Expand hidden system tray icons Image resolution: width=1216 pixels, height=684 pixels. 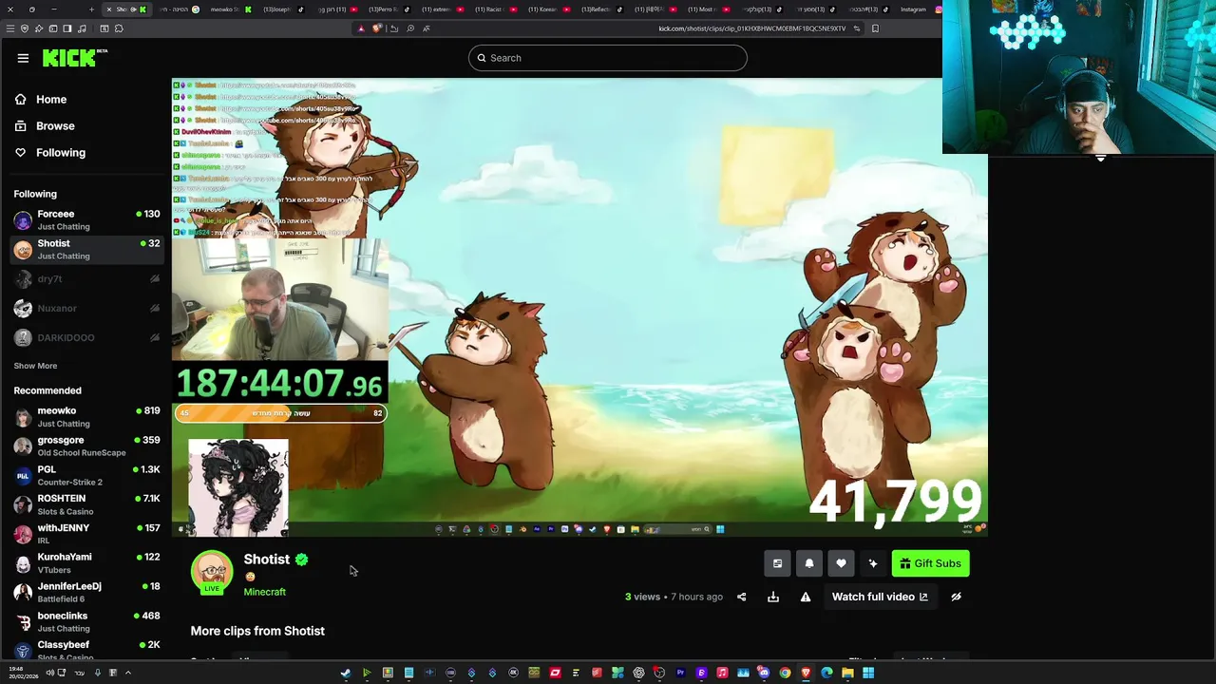click(x=127, y=673)
